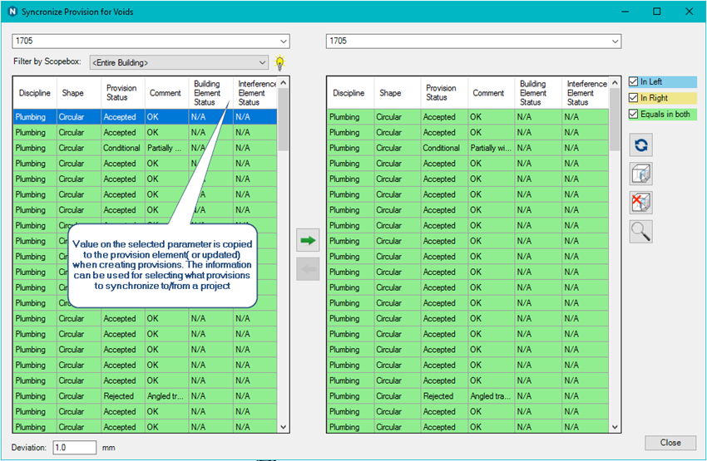Click the greyed left arrow transfer button
Screen dimensions: 707x461
coord(309,269)
